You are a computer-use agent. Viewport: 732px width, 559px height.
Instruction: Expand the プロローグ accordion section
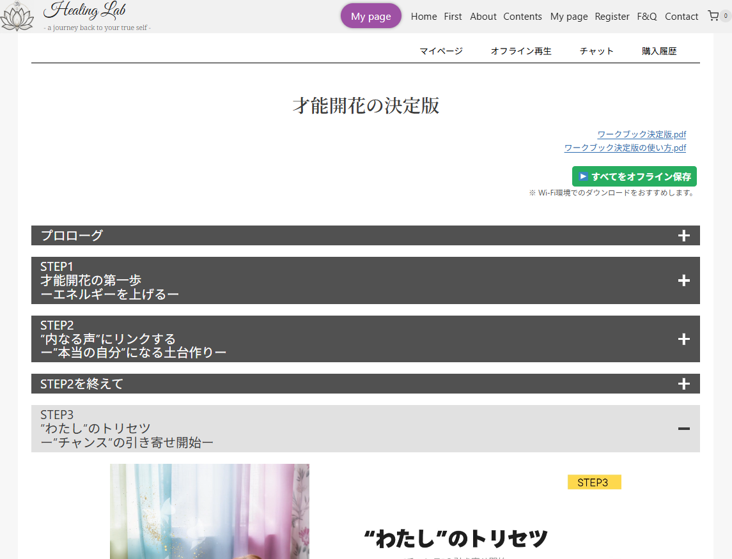tap(684, 235)
